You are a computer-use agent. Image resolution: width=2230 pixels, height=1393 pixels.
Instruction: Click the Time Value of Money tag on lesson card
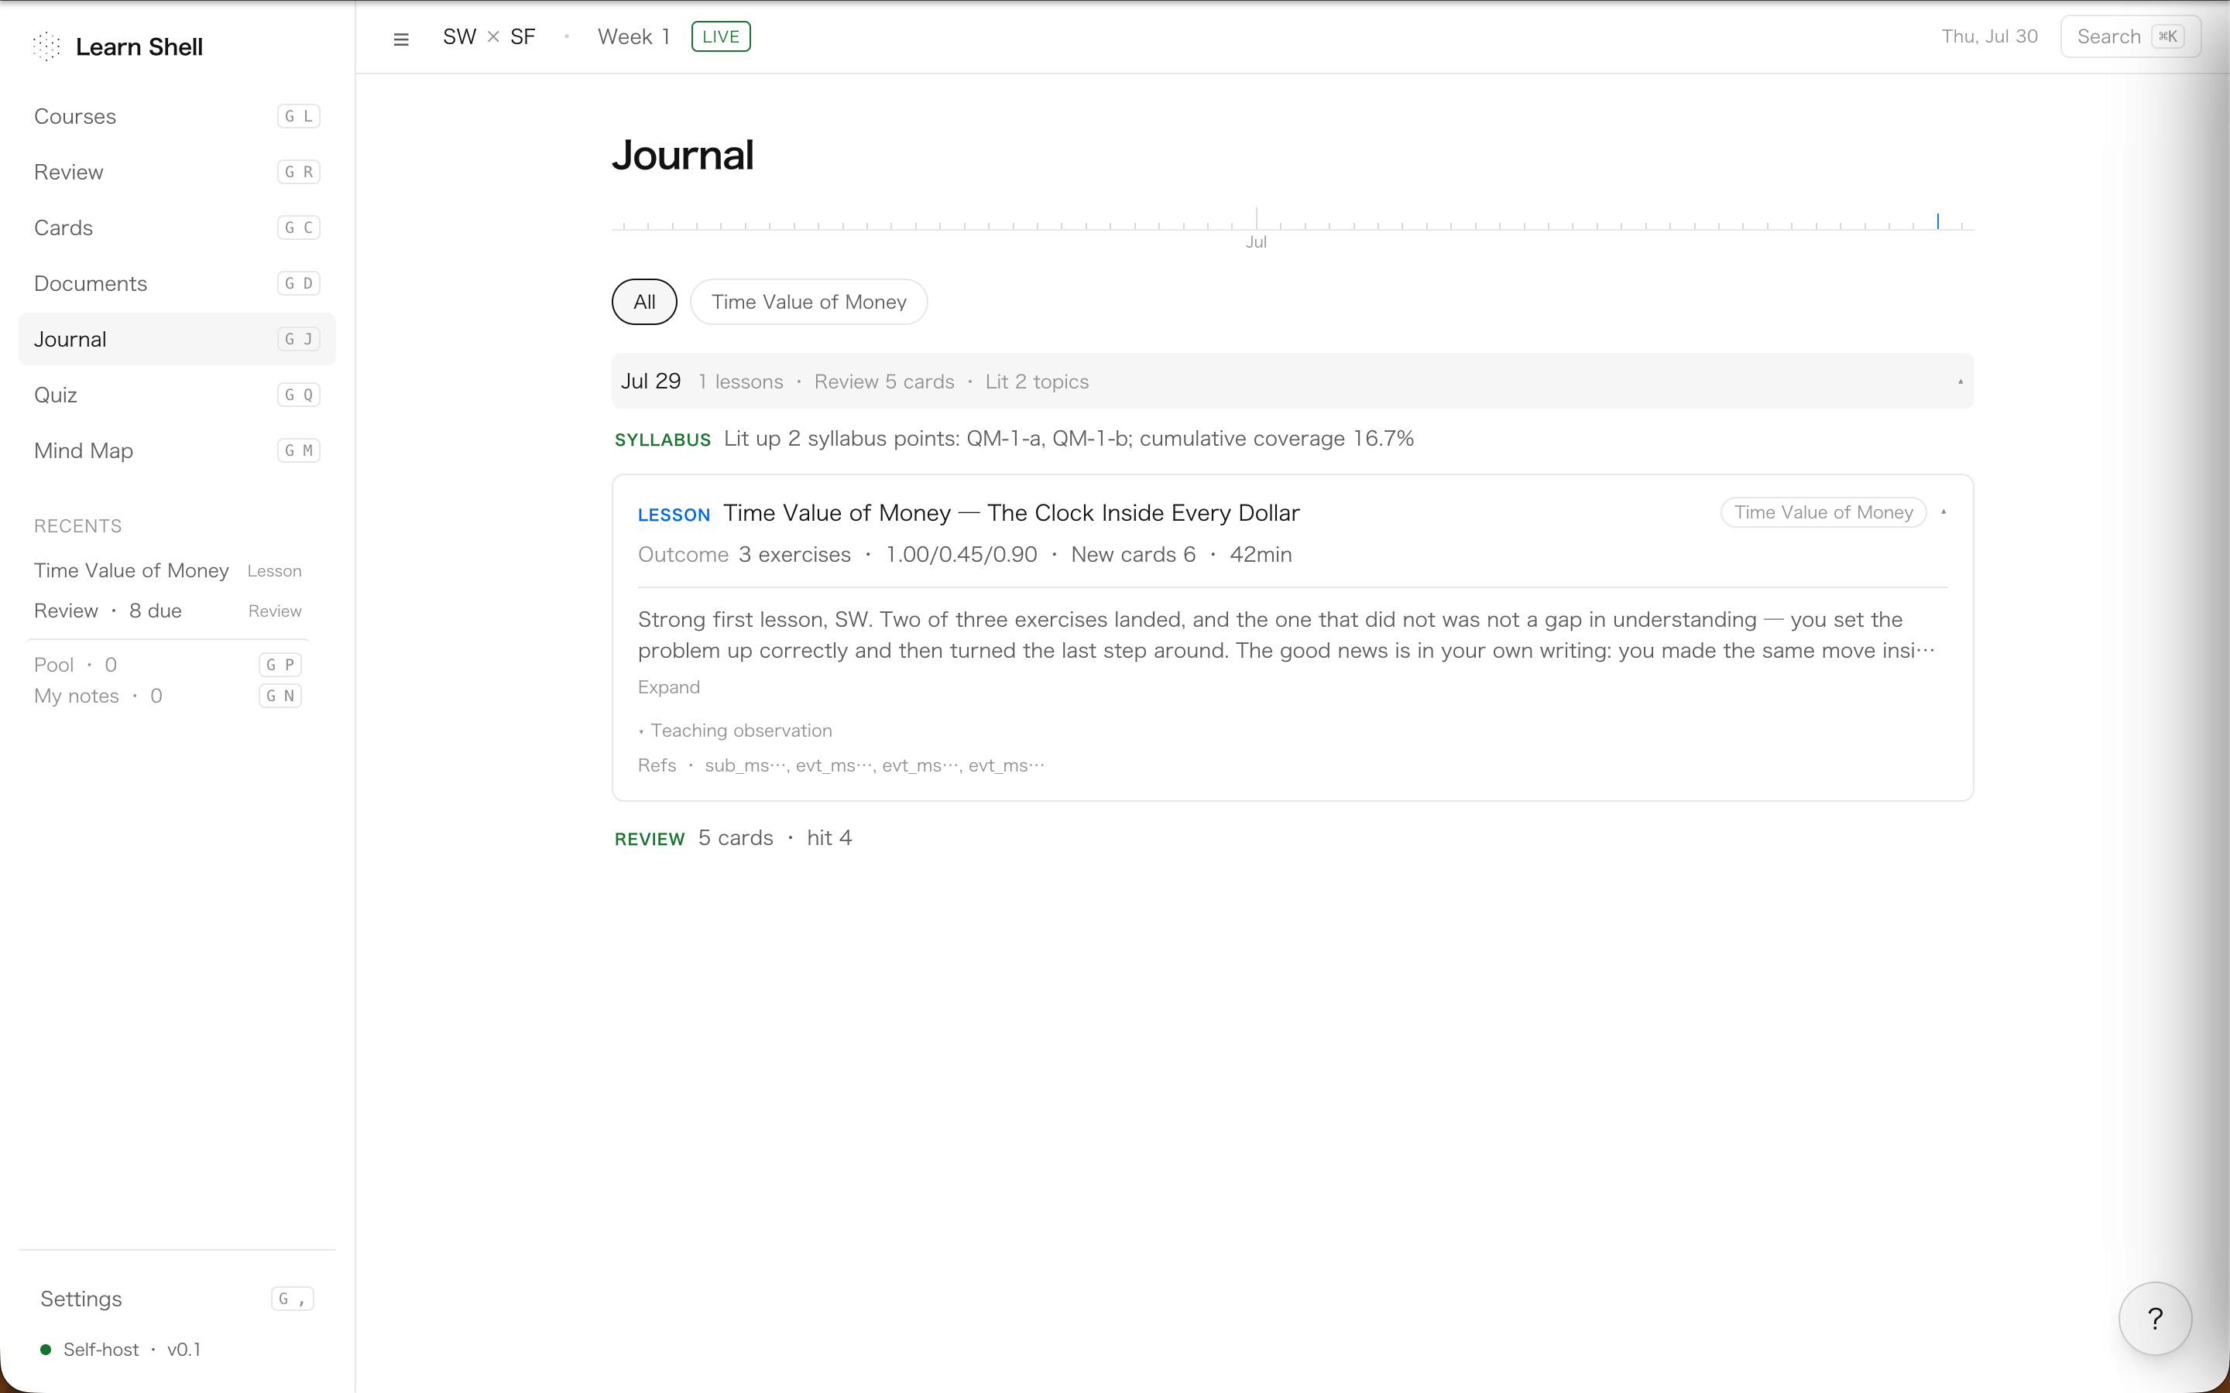(1823, 512)
